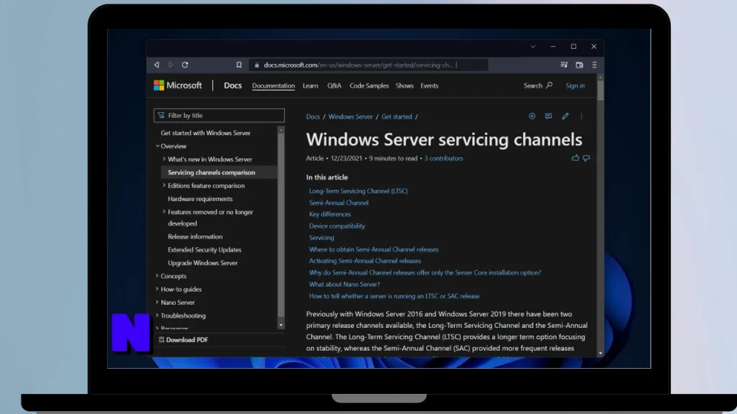Click the Download PDF icon

(x=161, y=339)
